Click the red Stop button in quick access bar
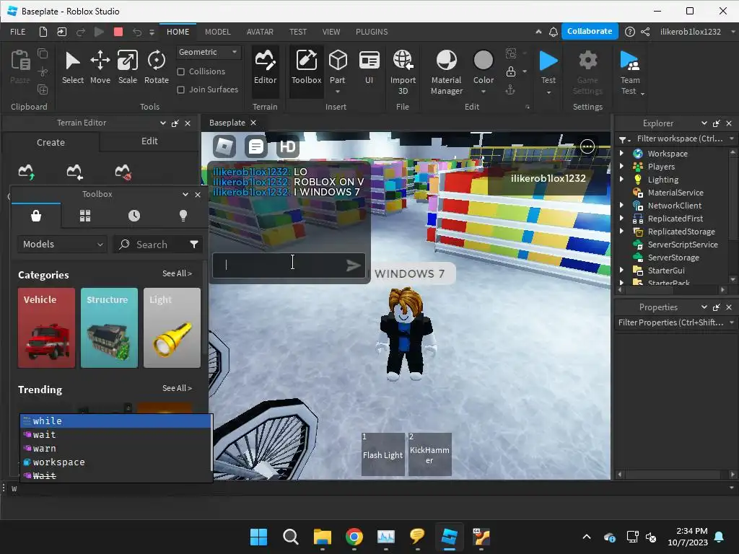 [118, 32]
